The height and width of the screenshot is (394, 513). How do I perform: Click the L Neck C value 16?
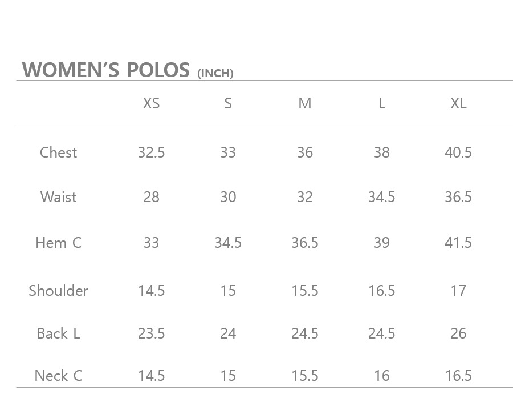pos(381,376)
